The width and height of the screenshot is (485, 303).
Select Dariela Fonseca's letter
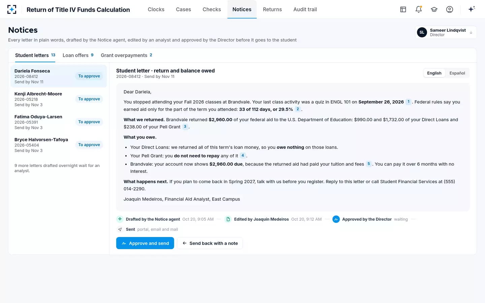(59, 76)
